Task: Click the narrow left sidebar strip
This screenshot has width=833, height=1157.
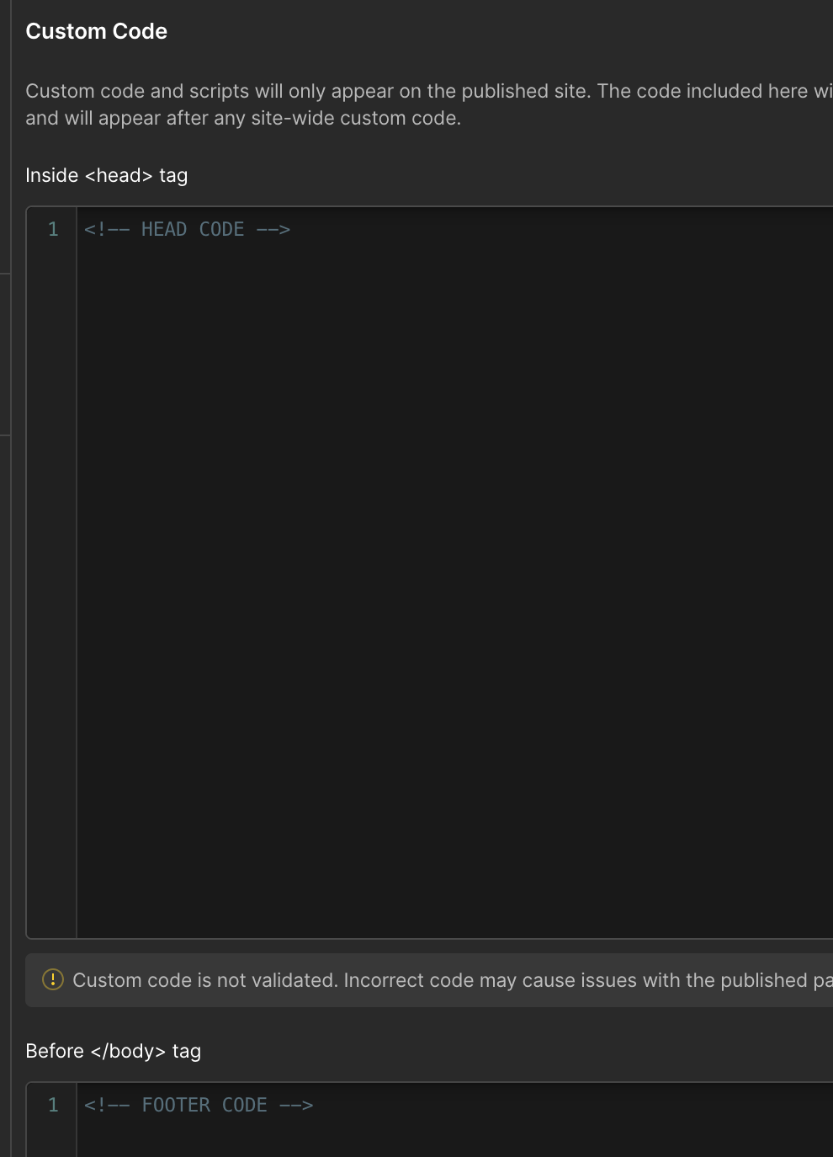Action: [5, 578]
